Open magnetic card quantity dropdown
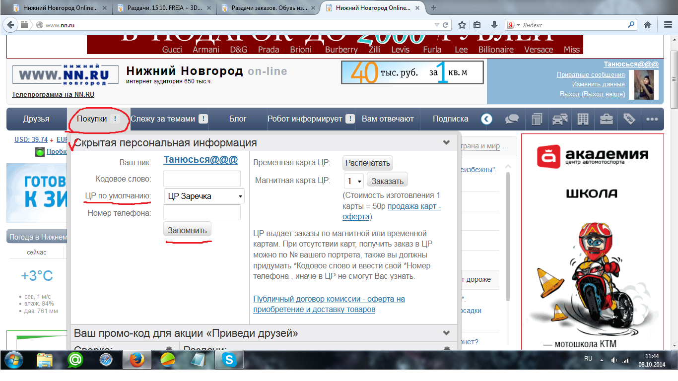The image size is (678, 381). pos(354,181)
